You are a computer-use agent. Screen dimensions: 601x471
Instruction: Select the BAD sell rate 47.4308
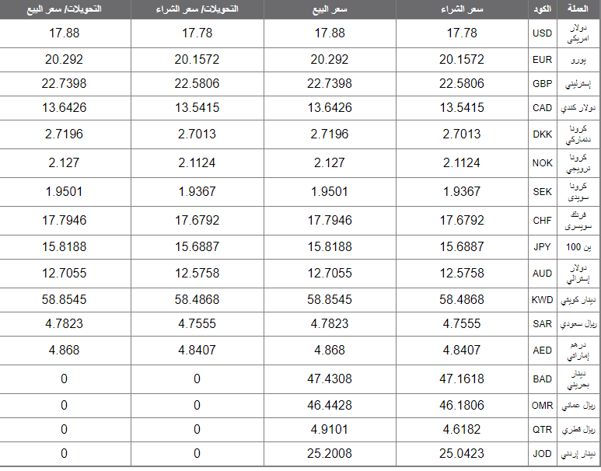pyautogui.click(x=329, y=379)
